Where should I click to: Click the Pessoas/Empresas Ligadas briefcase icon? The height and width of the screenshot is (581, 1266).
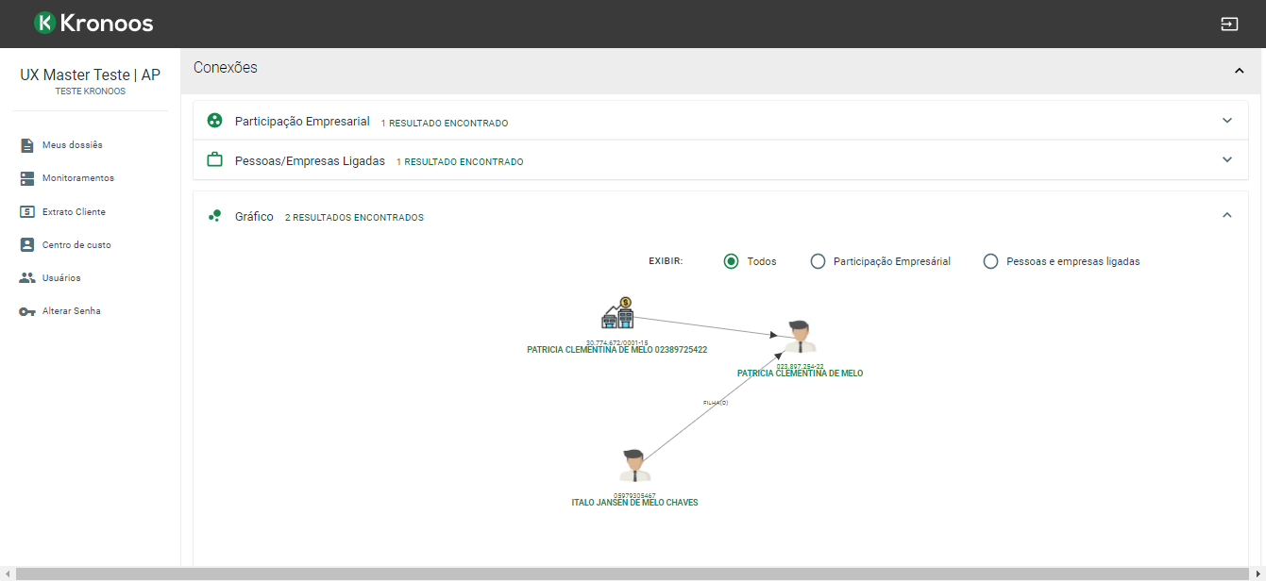[x=214, y=160]
